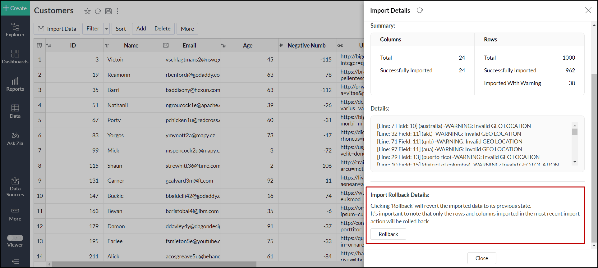Open the three-dot options menu

coord(117,11)
